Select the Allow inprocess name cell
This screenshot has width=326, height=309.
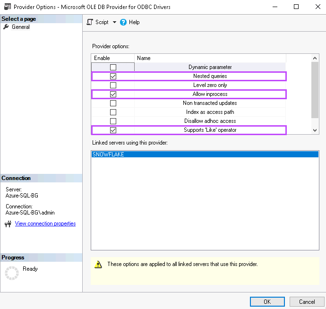pos(210,94)
